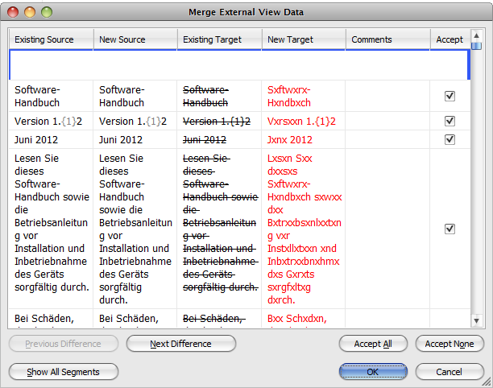The image size is (493, 388).
Task: Toggle Accept checkbox for Juni 2012 row
Action: tap(449, 139)
